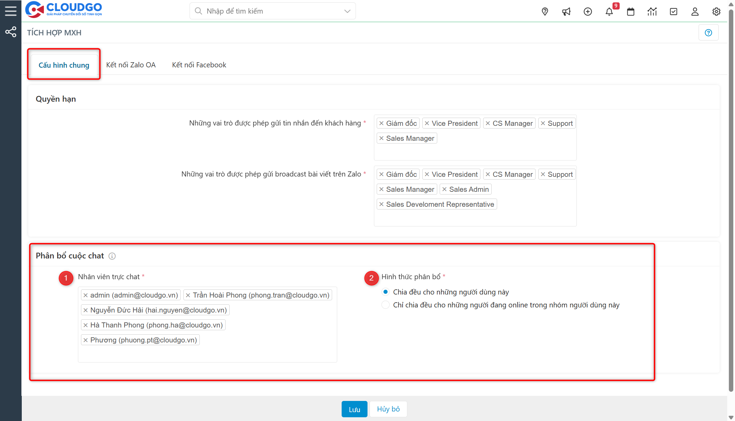The image size is (735, 421).
Task: Remove the Support tag from the first roles field
Action: [544, 123]
